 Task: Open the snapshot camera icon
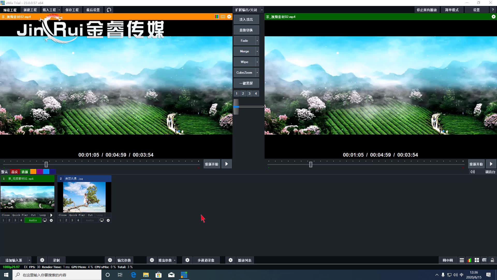click(x=484, y=260)
